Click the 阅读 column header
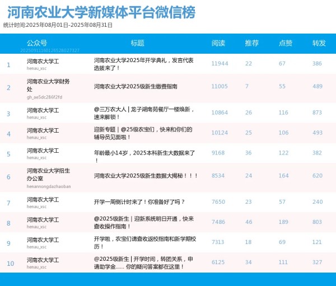Image resolution: width=336 pixels, height=286 pixels. tap(218, 43)
